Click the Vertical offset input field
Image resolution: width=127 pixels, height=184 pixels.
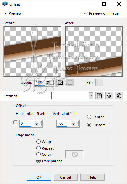(x=64, y=123)
